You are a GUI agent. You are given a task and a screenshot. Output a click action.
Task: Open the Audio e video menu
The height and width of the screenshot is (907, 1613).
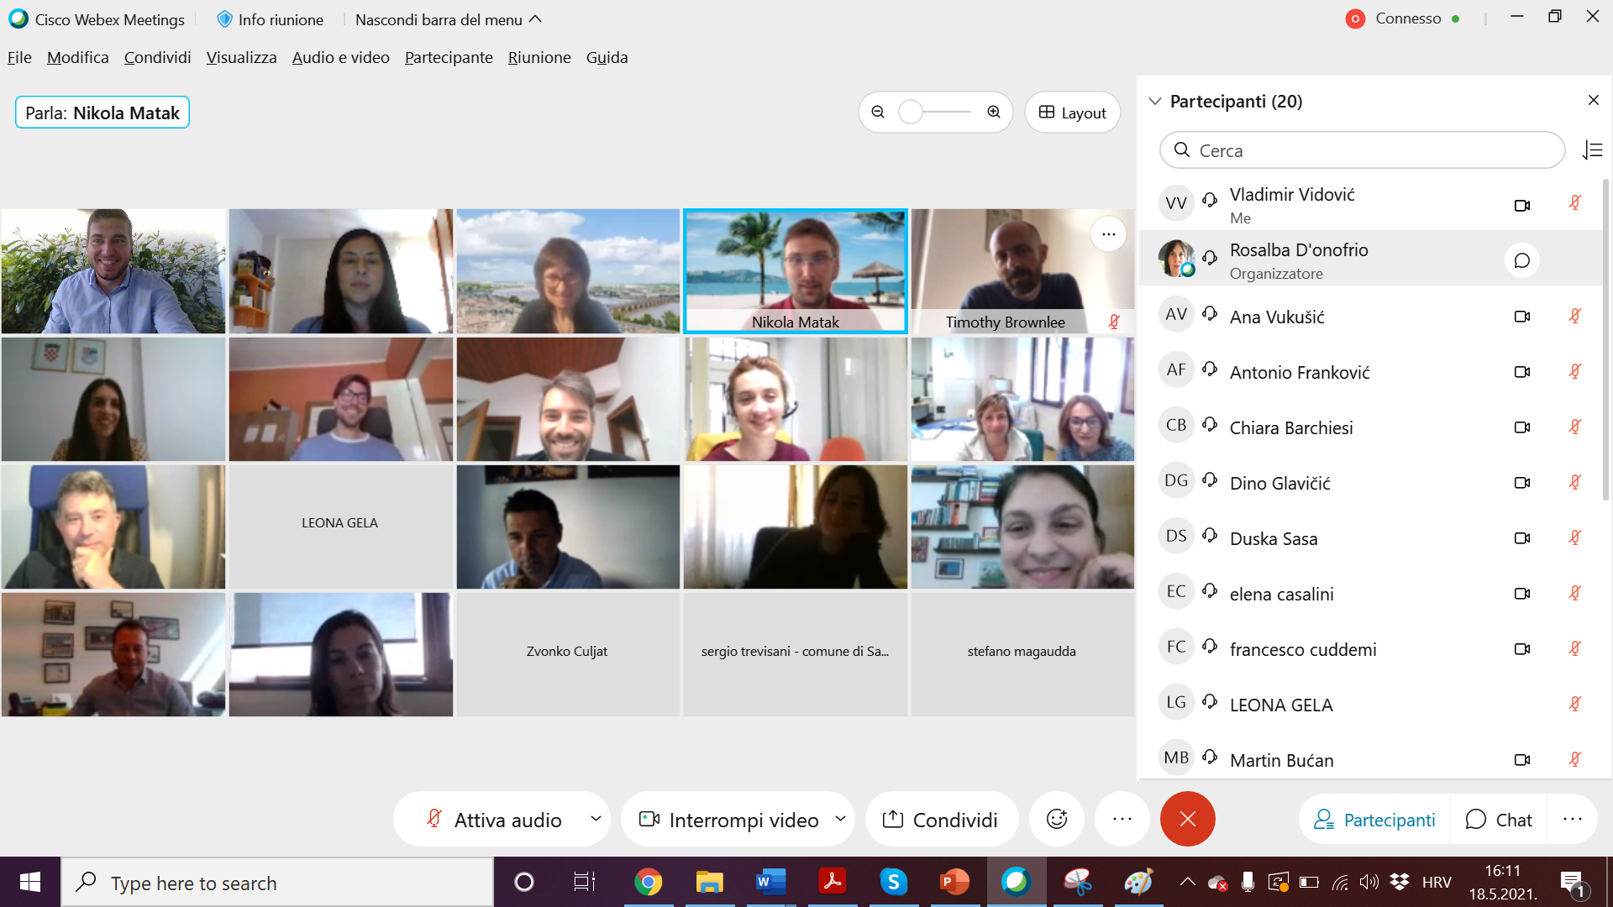(340, 57)
